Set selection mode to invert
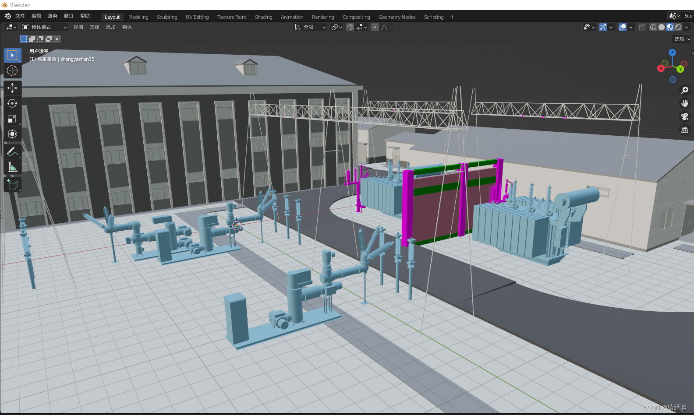The height and width of the screenshot is (415, 694). pos(49,39)
